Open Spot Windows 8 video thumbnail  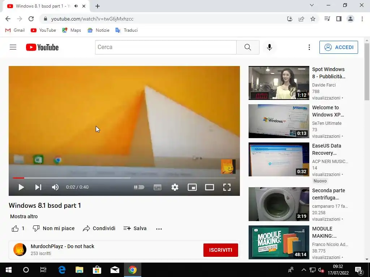click(x=279, y=83)
